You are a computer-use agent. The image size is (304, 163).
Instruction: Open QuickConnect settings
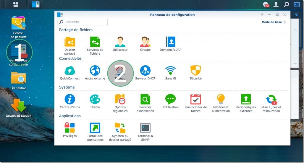click(70, 73)
